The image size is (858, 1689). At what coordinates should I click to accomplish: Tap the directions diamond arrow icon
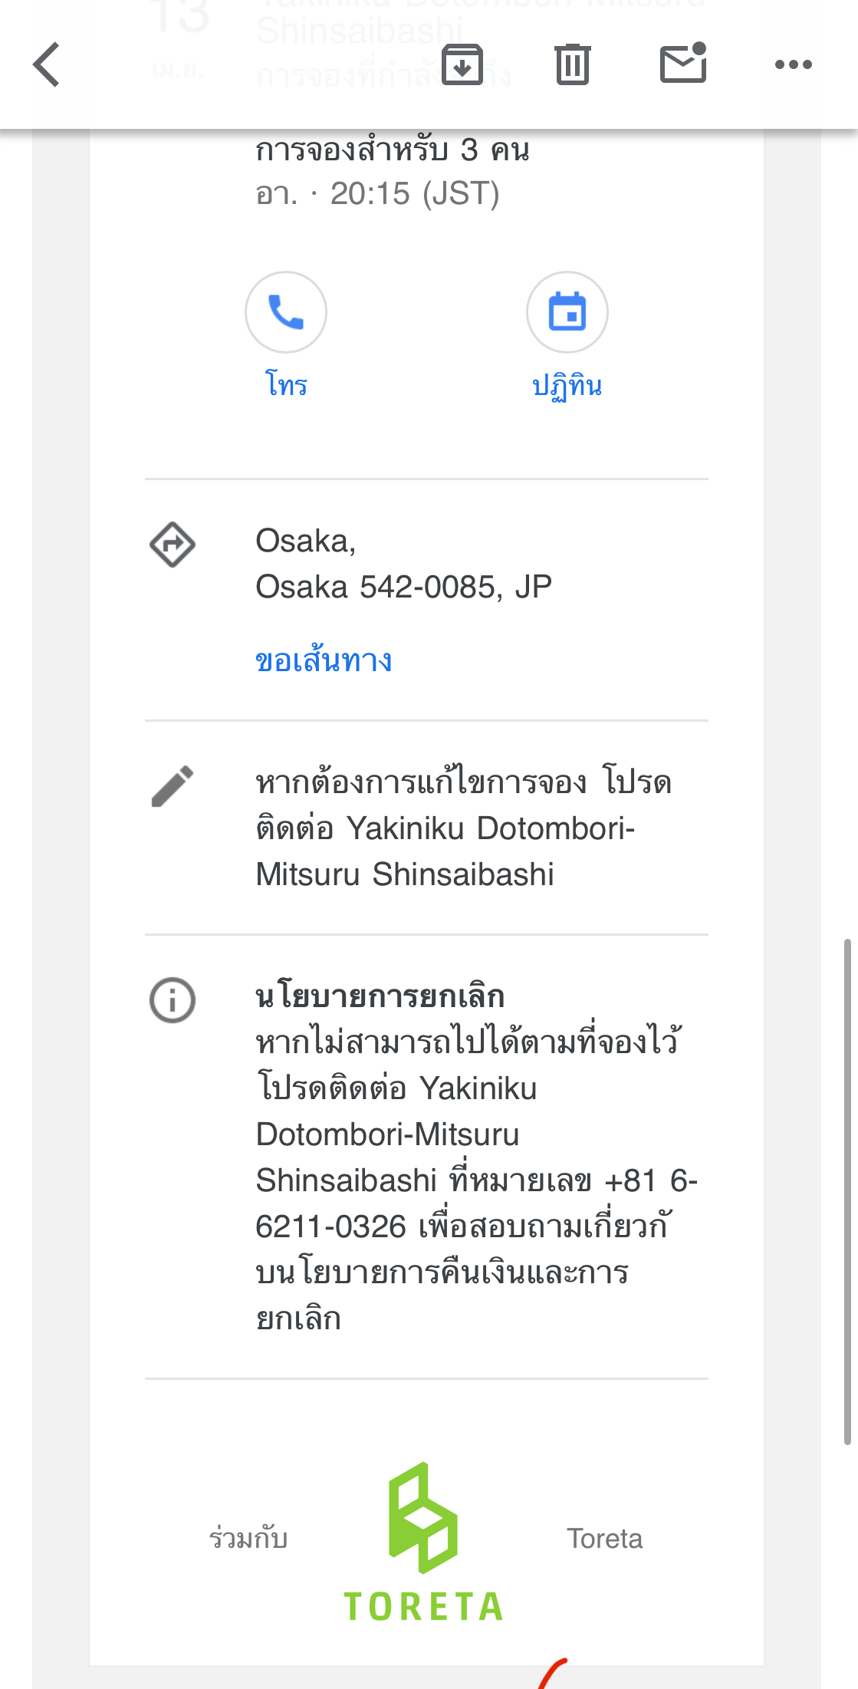[x=173, y=545]
